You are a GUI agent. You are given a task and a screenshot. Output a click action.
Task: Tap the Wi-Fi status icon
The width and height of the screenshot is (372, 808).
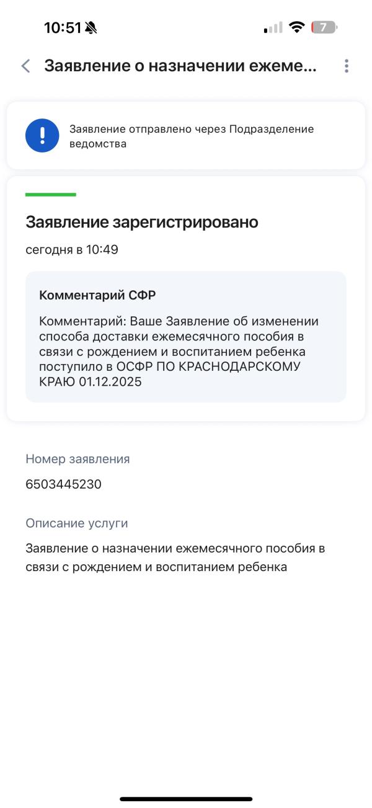298,27
